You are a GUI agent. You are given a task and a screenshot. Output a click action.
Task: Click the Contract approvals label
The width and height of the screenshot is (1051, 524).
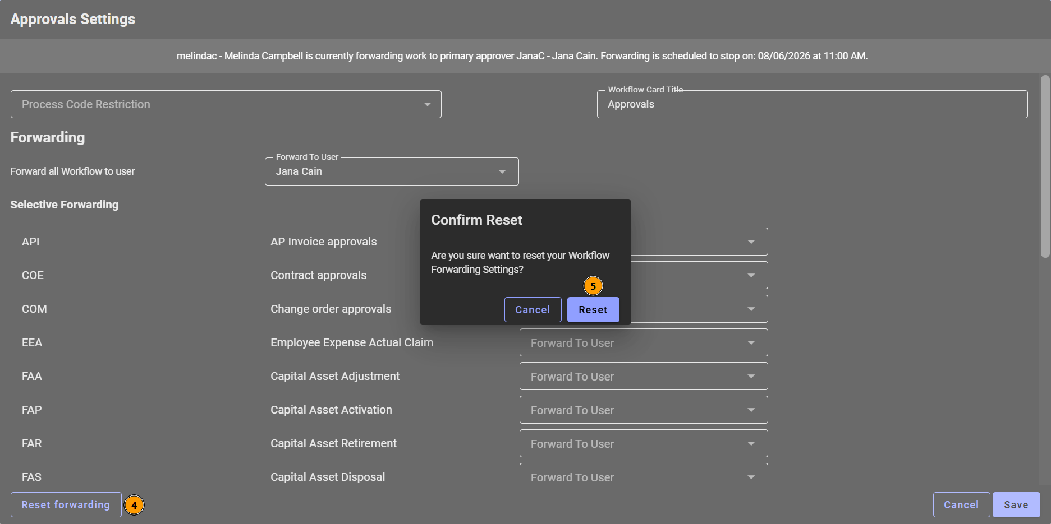tap(319, 275)
